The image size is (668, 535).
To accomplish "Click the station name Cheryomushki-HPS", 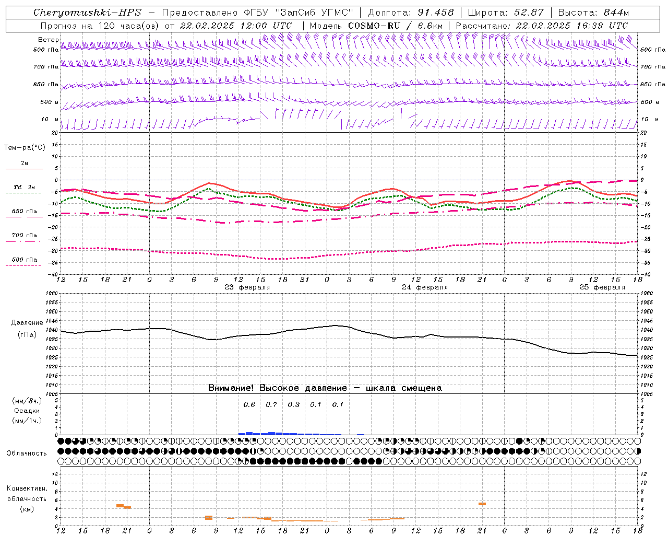I will [x=87, y=13].
